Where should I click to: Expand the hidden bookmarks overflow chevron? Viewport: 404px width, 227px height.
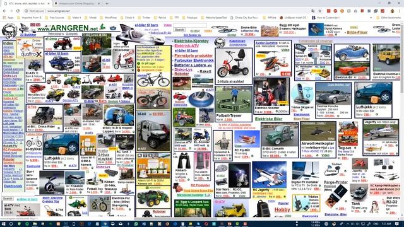pyautogui.click(x=371, y=18)
